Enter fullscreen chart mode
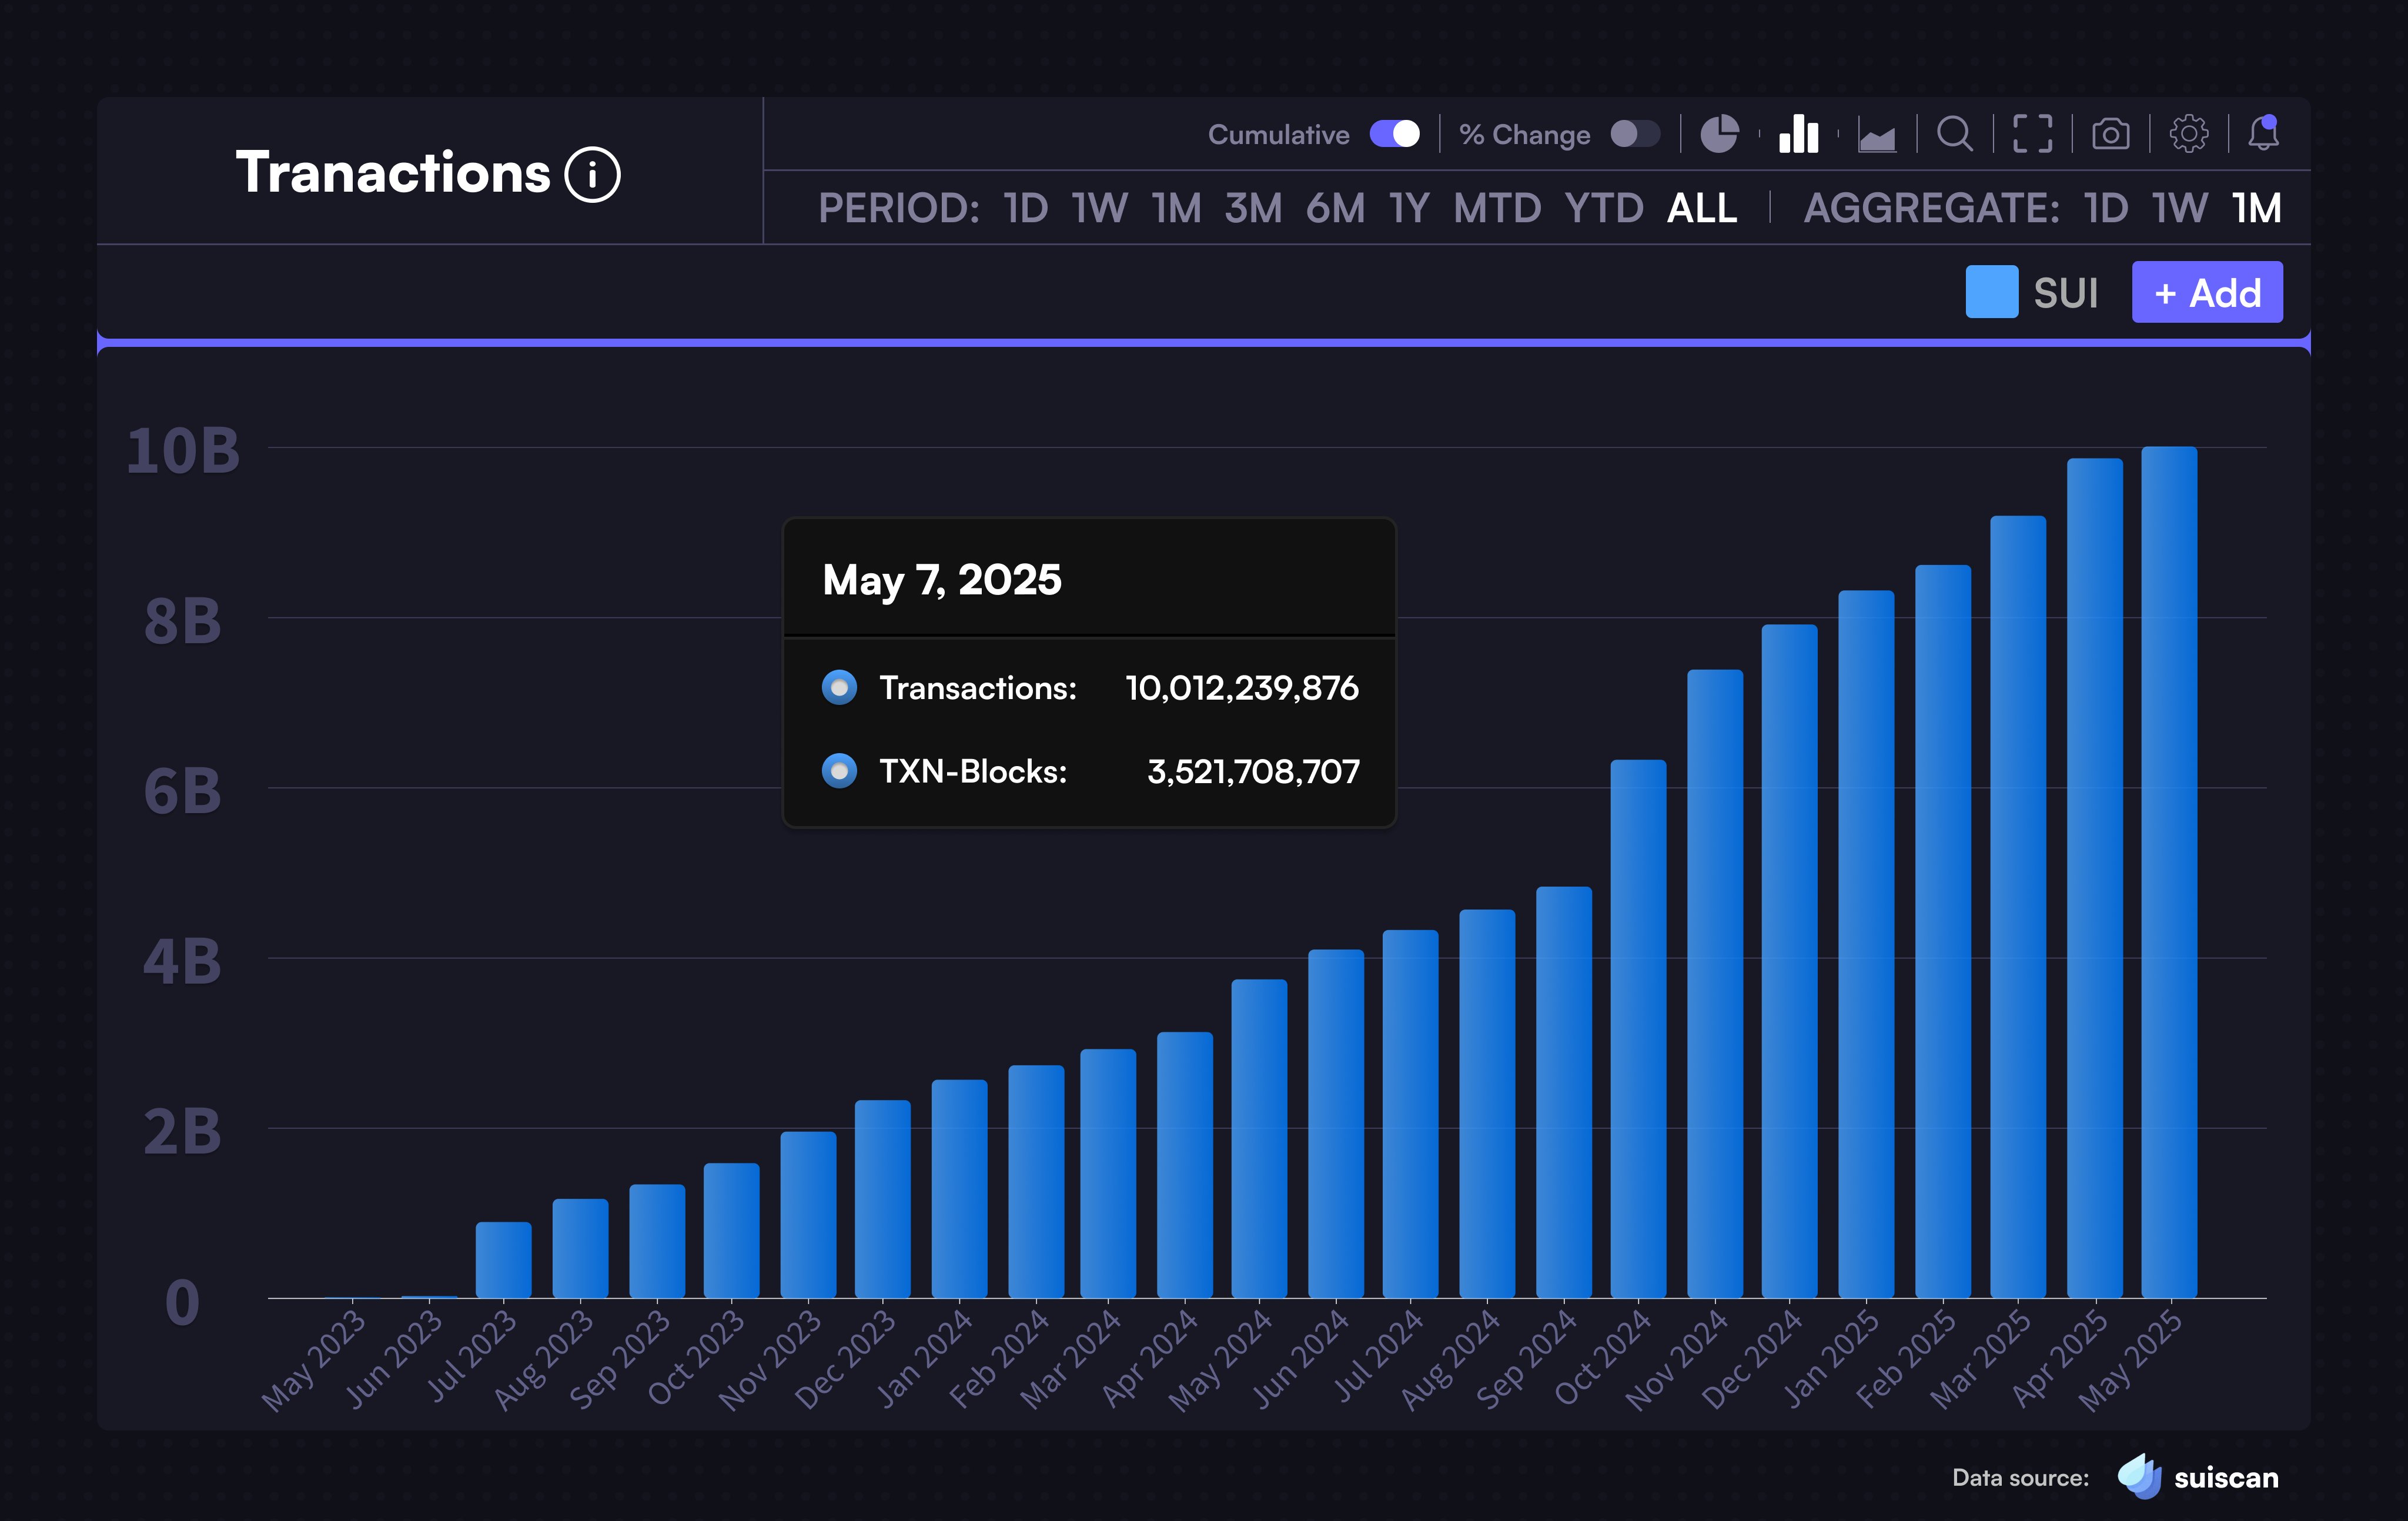 [x=2032, y=133]
